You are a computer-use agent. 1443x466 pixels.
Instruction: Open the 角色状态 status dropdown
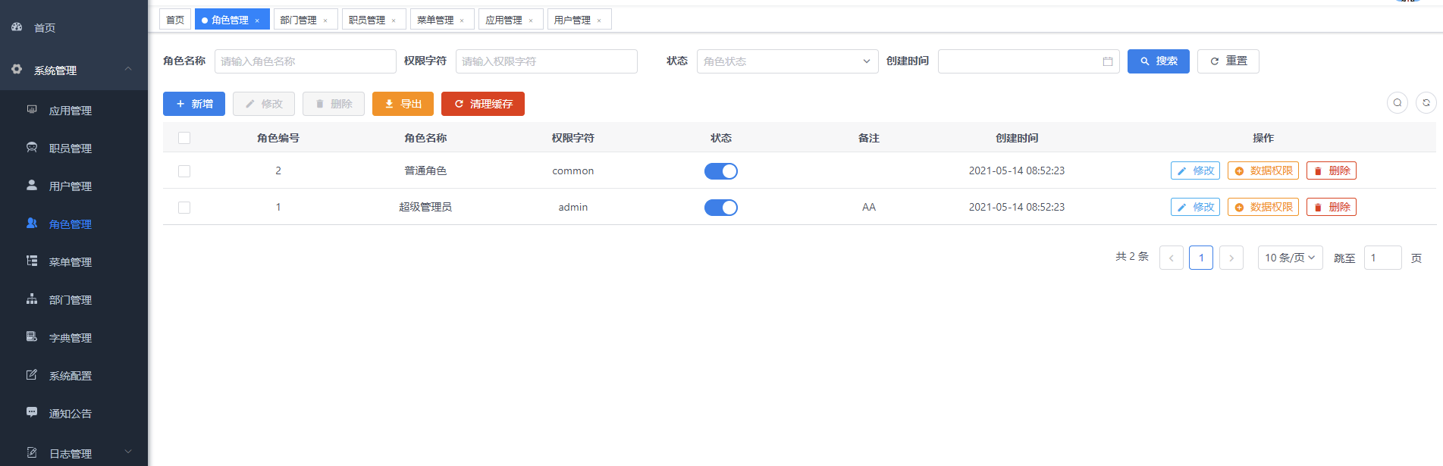tap(786, 61)
